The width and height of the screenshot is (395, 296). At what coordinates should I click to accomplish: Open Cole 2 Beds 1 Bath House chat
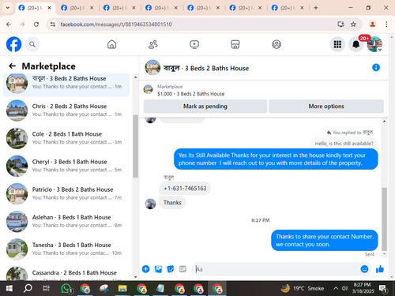(x=66, y=138)
